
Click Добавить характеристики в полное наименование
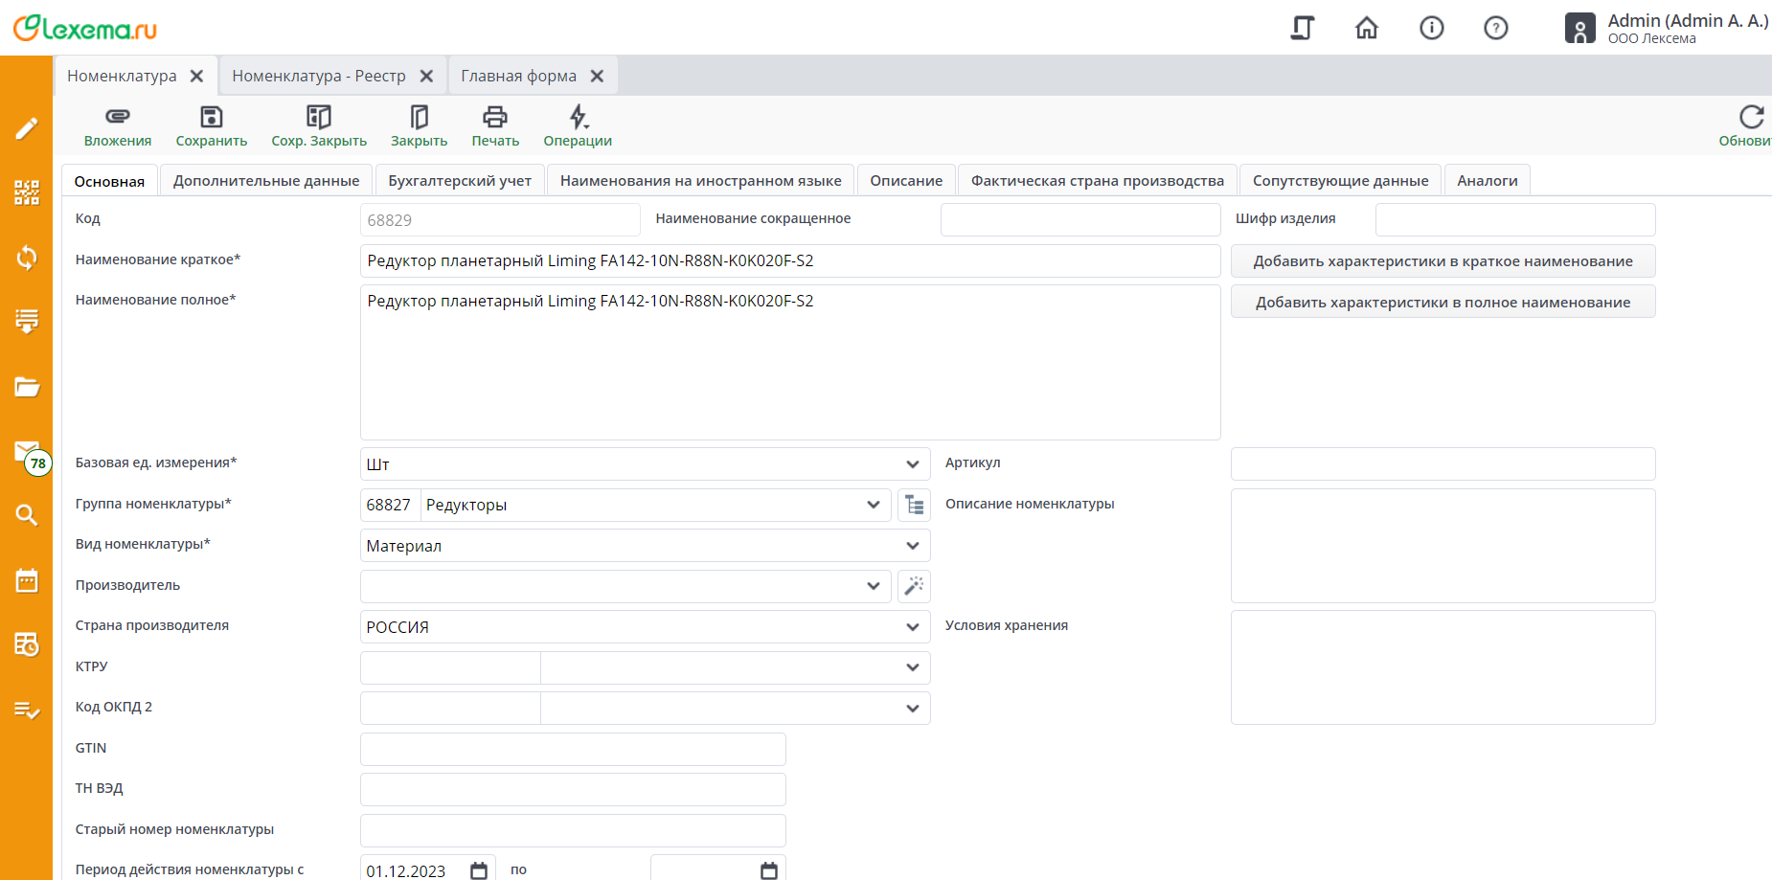[x=1443, y=303]
